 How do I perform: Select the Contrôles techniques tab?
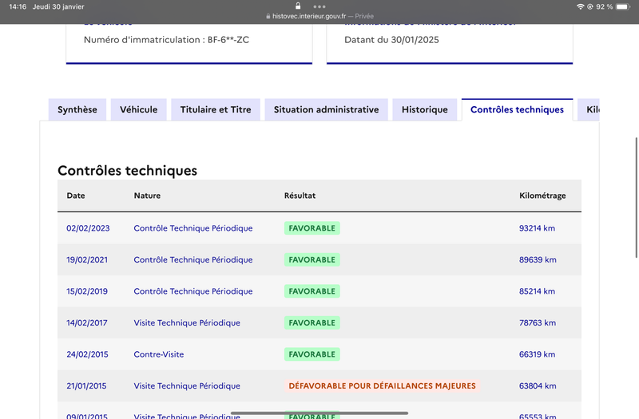point(517,109)
